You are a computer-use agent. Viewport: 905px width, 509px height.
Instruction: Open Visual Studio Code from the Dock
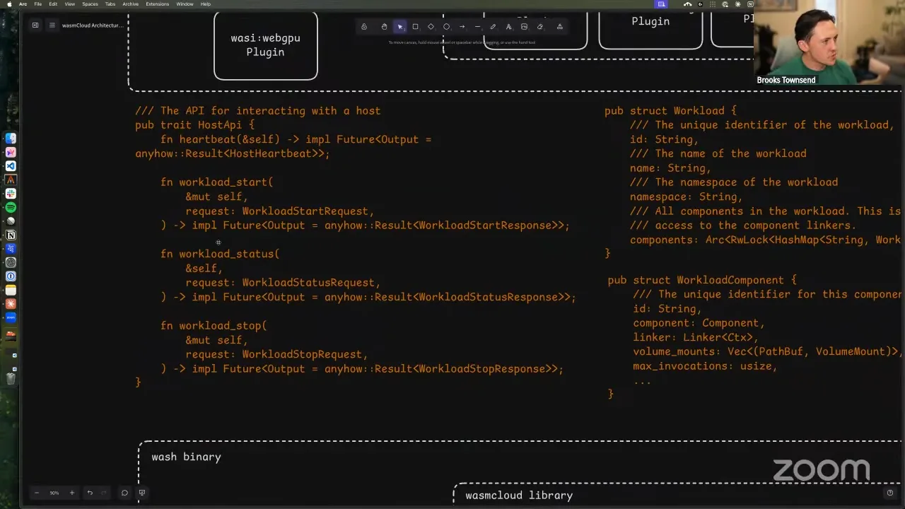(x=11, y=166)
